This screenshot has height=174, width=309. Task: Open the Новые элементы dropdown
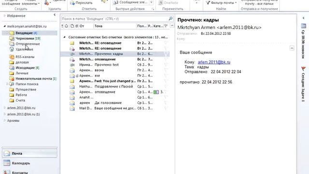tap(30, 2)
